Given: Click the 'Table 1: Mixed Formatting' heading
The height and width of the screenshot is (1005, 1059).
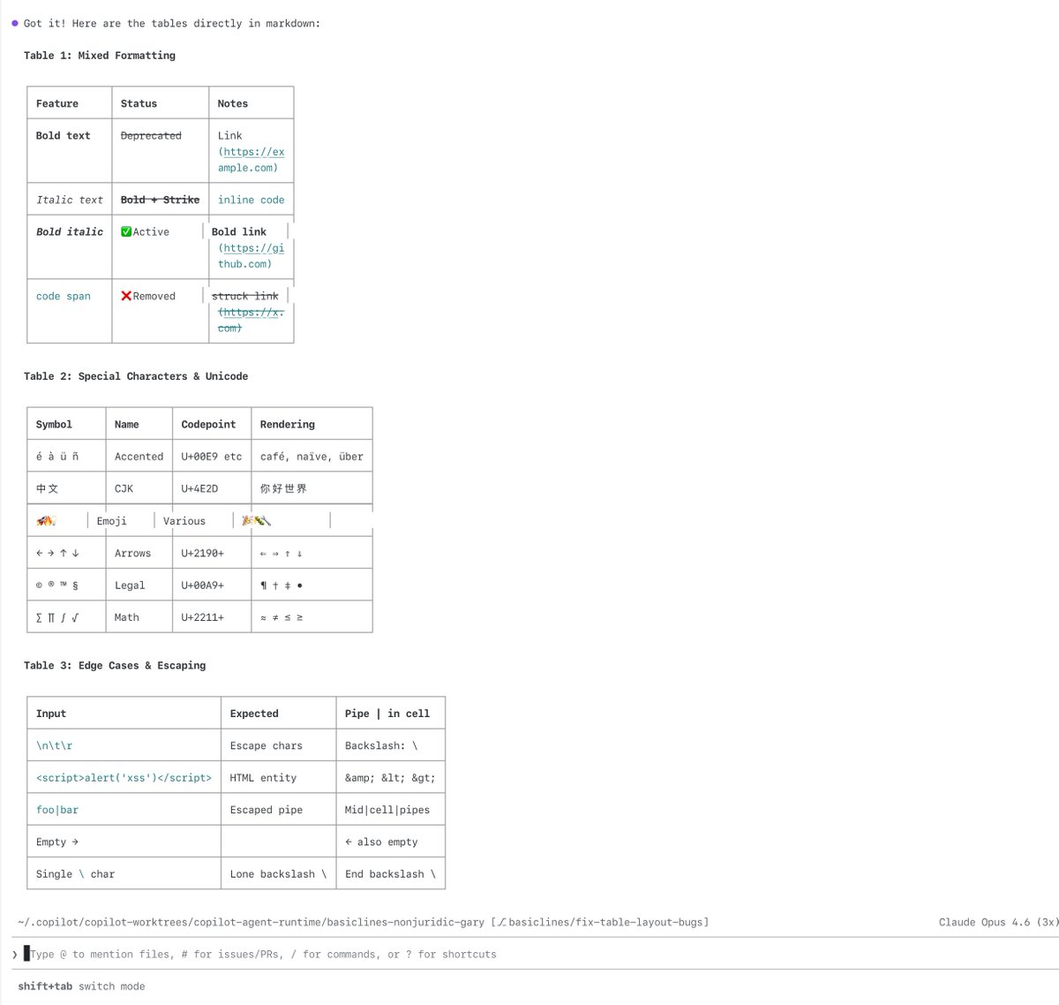Looking at the screenshot, I should (100, 56).
